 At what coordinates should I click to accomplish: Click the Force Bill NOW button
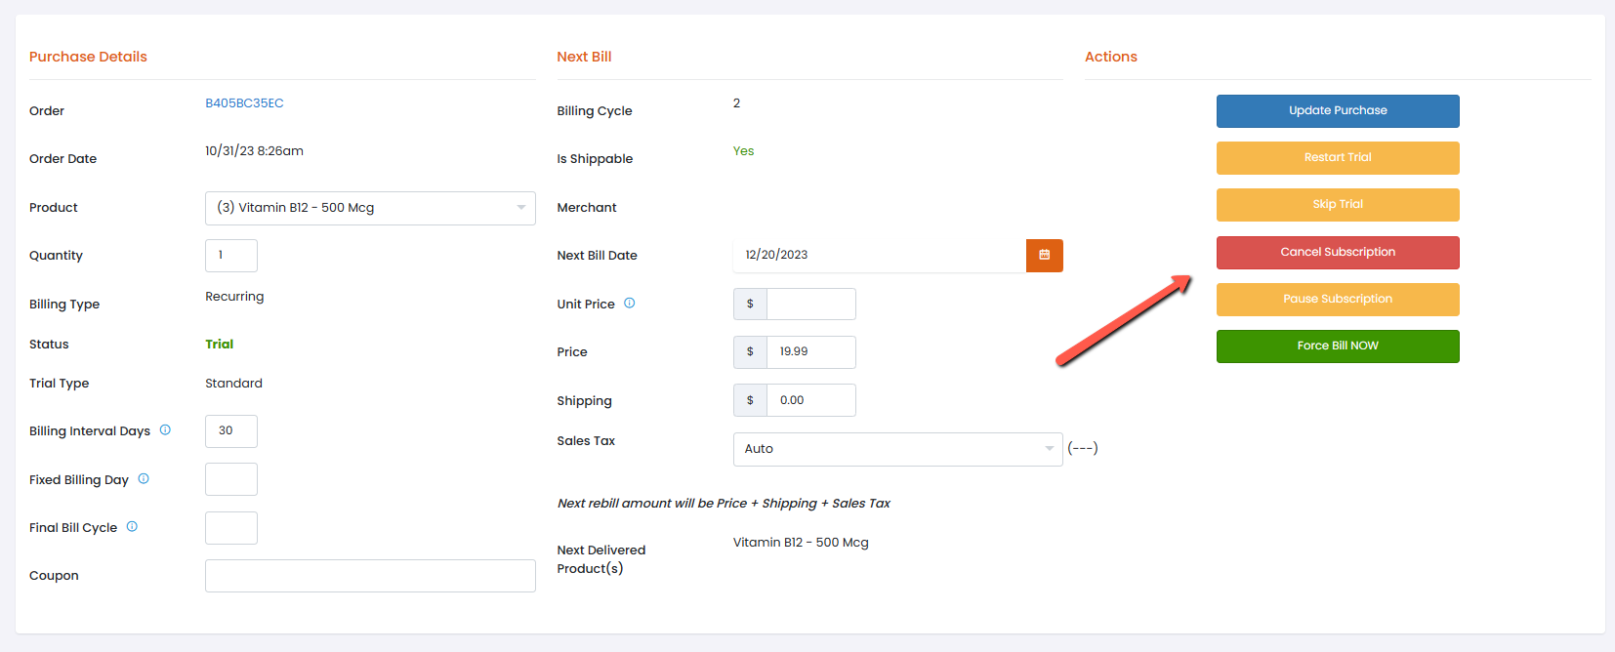tap(1337, 346)
